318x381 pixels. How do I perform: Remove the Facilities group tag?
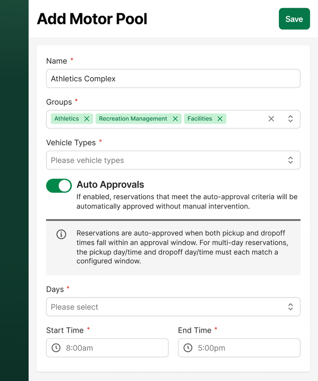tap(220, 119)
